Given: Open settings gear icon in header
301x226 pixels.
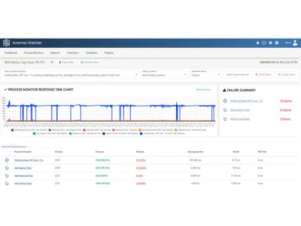Looking at the screenshot, I should (x=270, y=43).
